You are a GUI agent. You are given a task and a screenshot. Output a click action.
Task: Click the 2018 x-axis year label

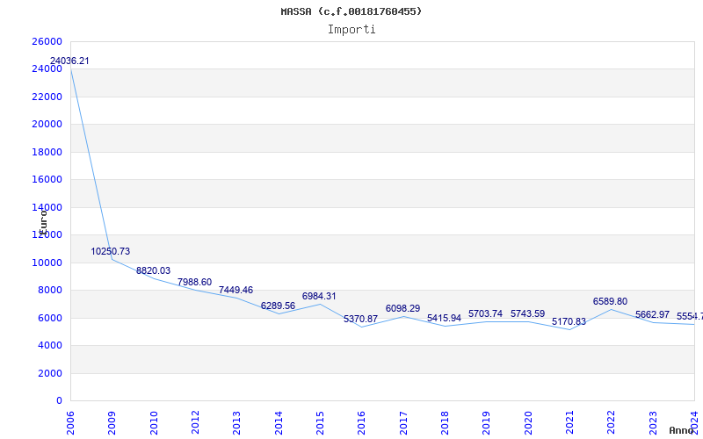[445, 423]
